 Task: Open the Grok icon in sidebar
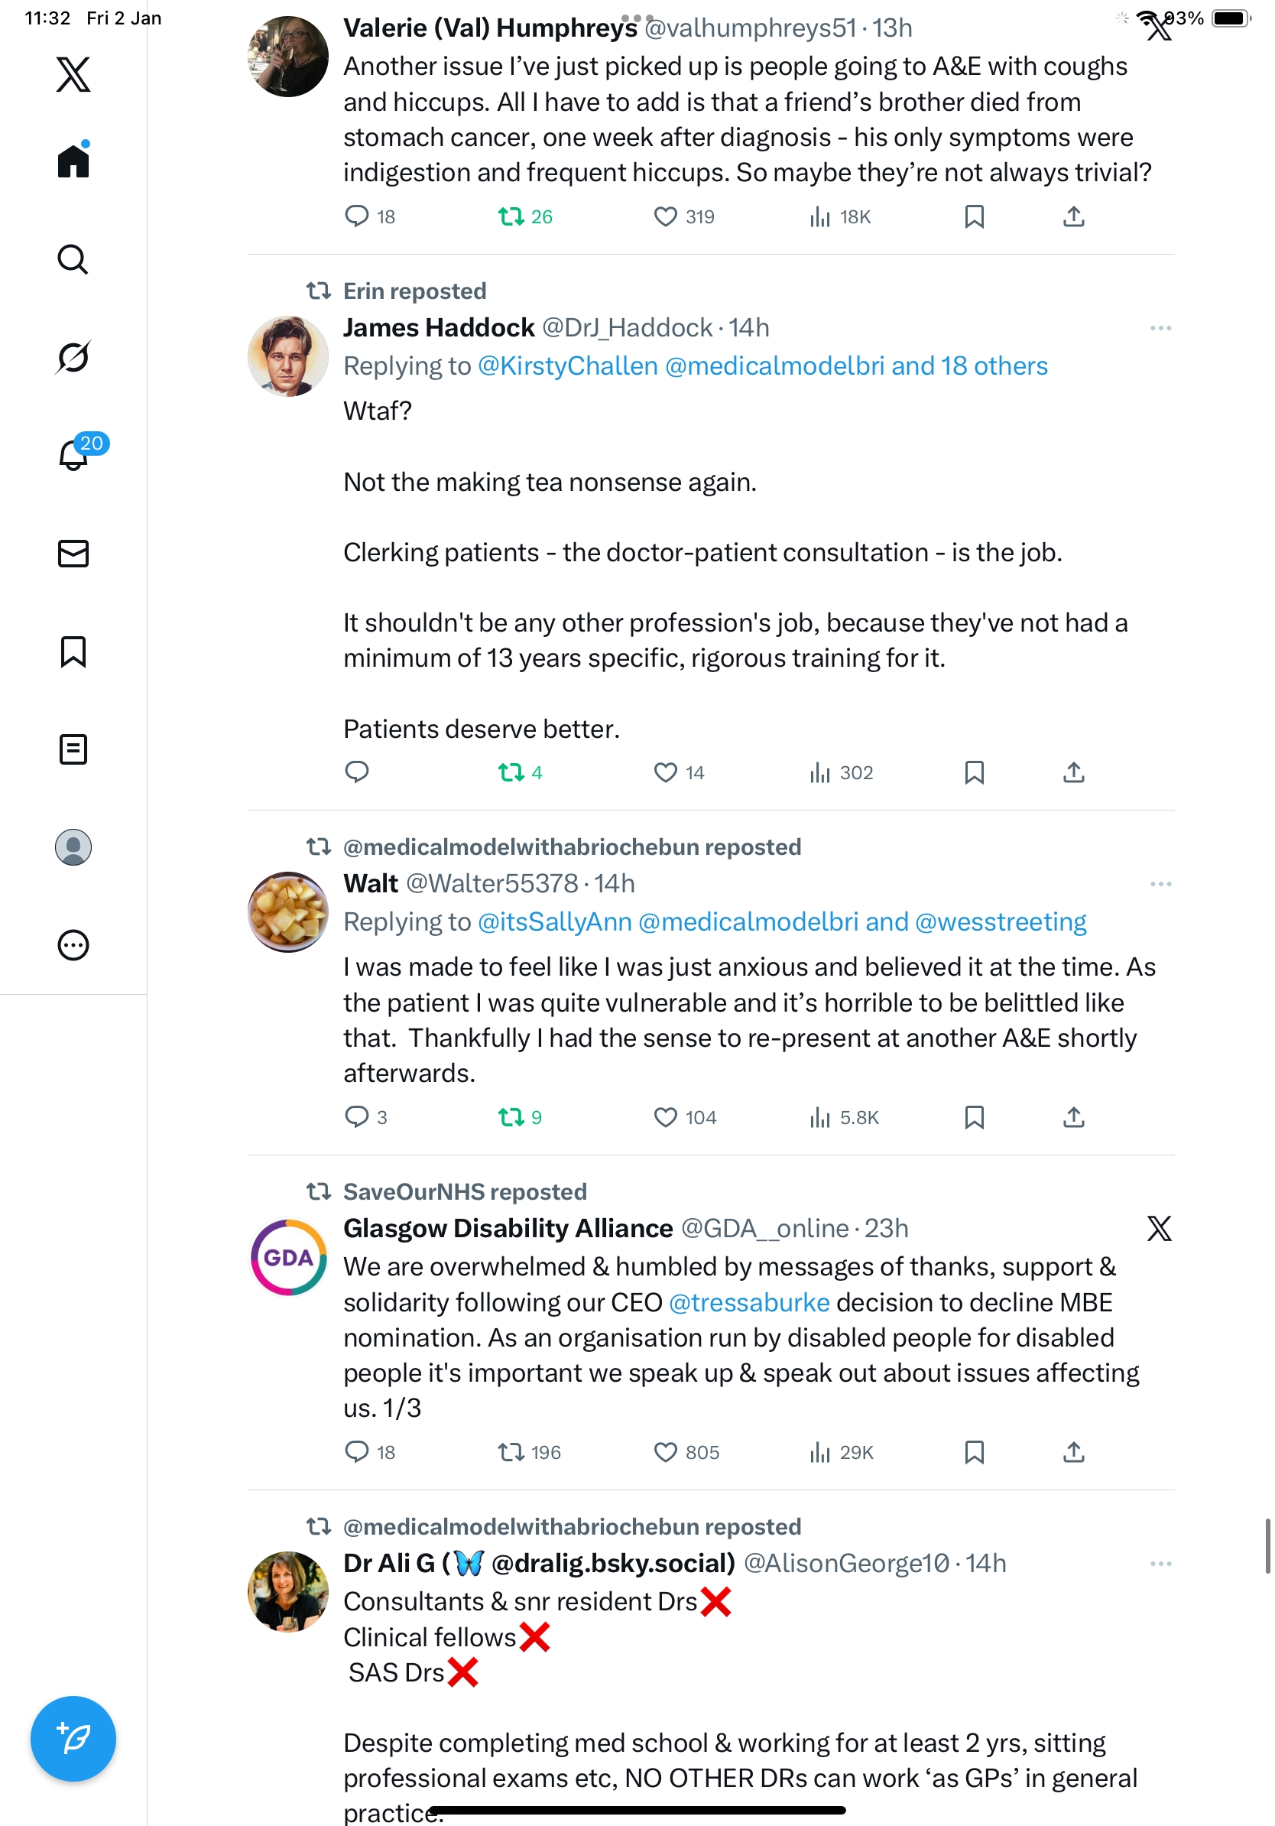(x=73, y=357)
